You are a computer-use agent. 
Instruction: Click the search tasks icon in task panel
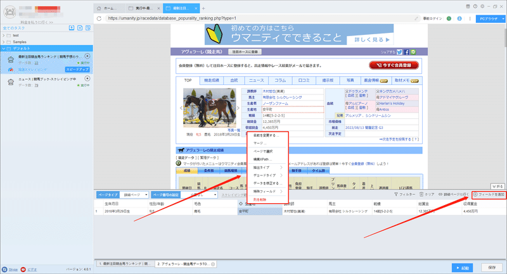point(88,28)
